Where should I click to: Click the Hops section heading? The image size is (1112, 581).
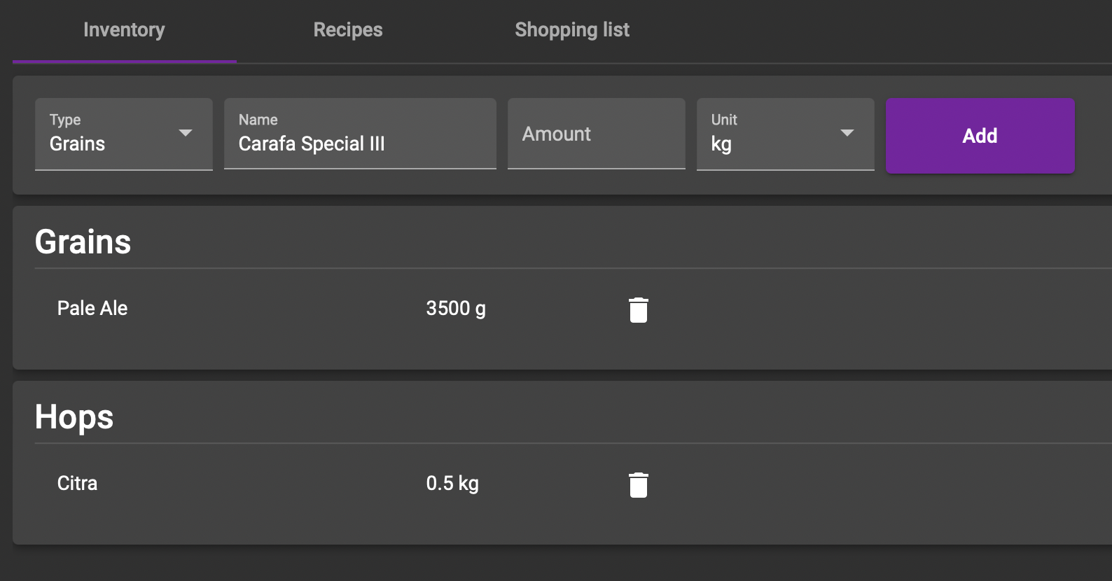click(x=74, y=418)
